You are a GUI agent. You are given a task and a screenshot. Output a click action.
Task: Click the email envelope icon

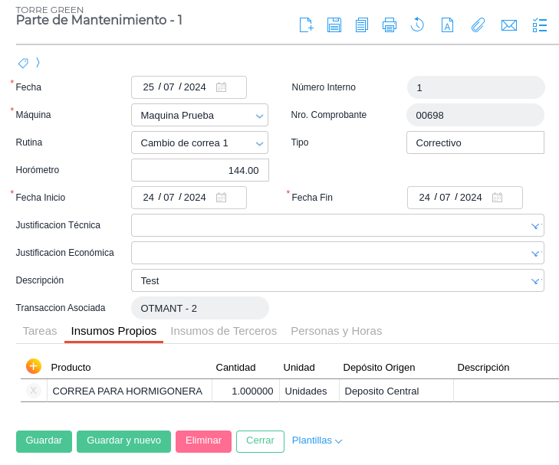pyautogui.click(x=508, y=25)
